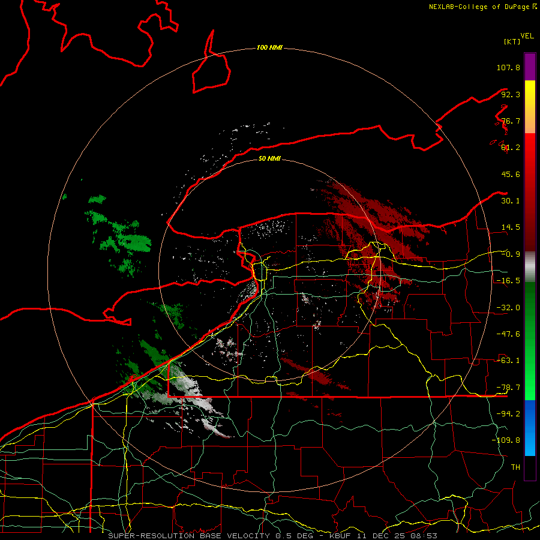
Task: Pick the green segment of the color bar
Action: point(530,341)
